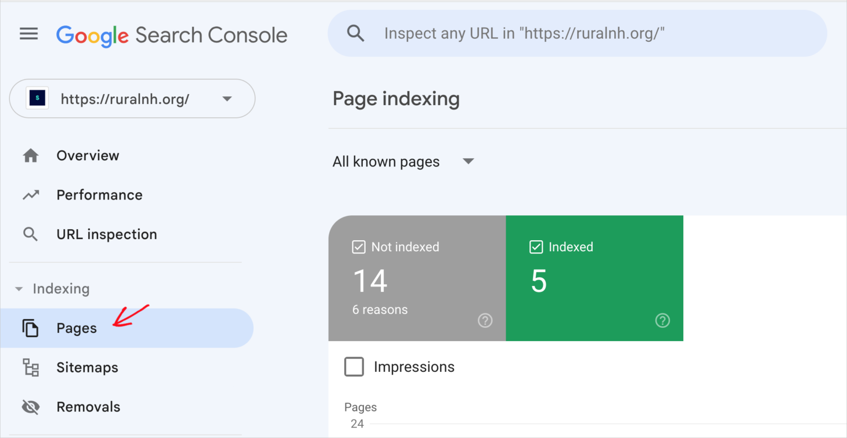
Task: Go to Overview
Action: [x=88, y=156]
